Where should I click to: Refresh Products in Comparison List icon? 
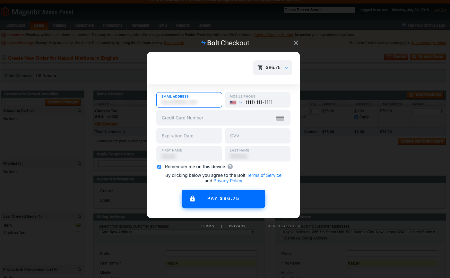click(79, 269)
